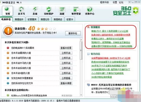
Task: Click orange warning icon beside 木马防火墙 row
Action: (8, 63)
